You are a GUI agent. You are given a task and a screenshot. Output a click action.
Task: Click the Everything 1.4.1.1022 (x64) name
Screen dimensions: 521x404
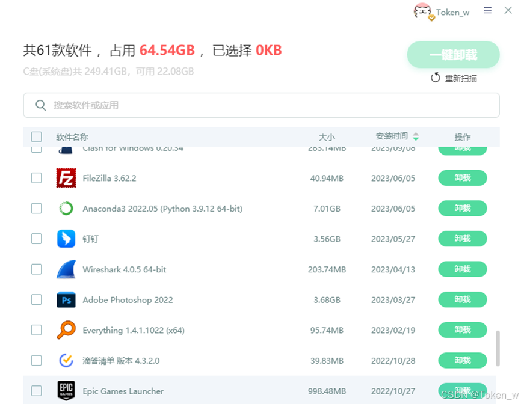tap(134, 330)
